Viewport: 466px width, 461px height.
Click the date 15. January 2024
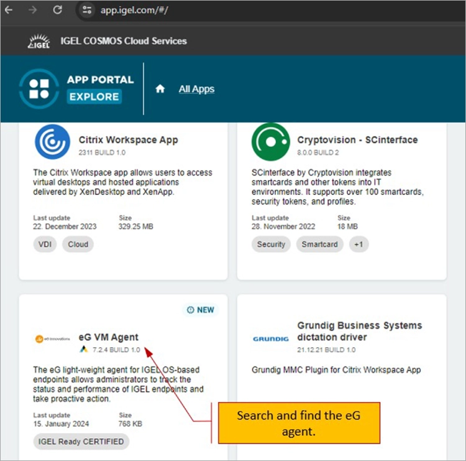pos(61,424)
